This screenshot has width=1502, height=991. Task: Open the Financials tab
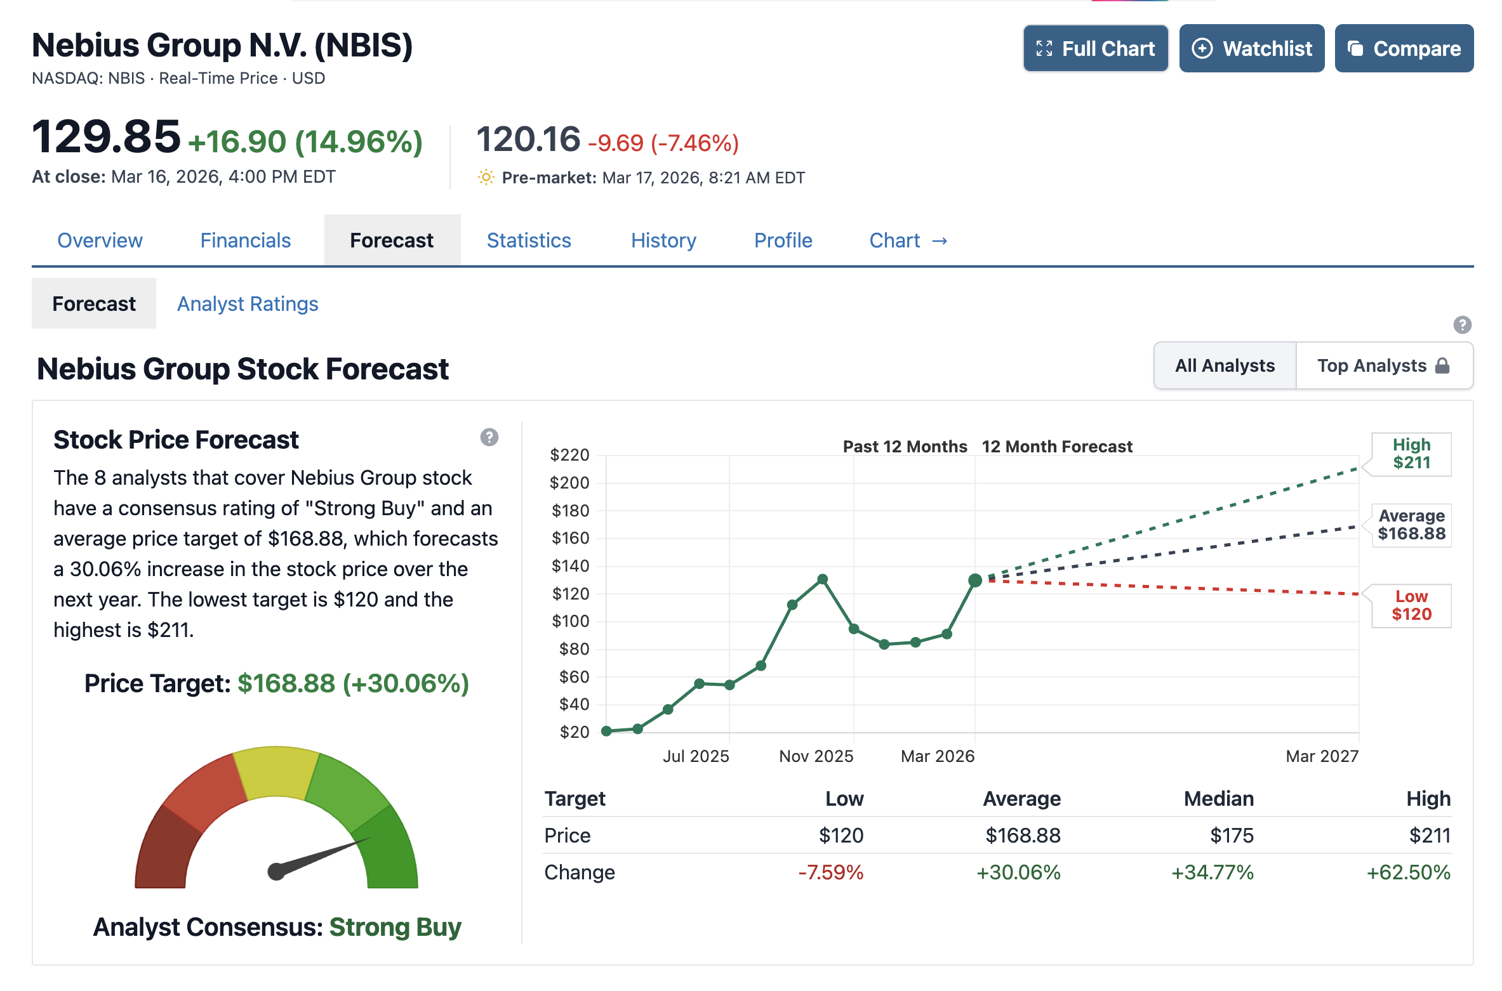tap(246, 240)
